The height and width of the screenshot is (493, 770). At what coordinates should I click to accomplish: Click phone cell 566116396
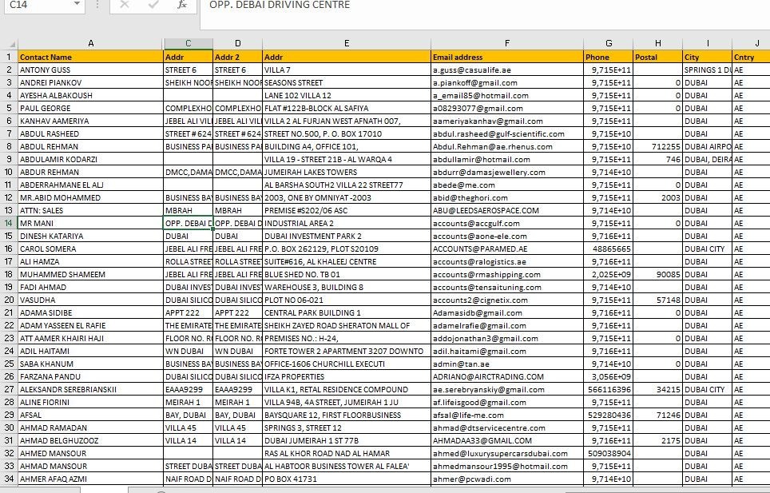point(609,389)
